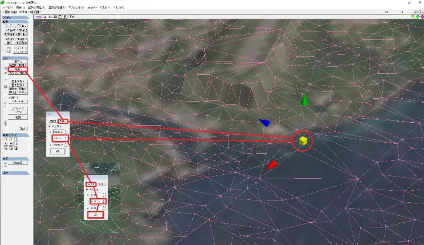
Task: Click the yellow cube at manipulator center
Action: point(303,141)
